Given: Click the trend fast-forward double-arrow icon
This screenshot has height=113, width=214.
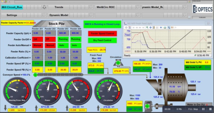Looking at the screenshot, I should (140, 27).
